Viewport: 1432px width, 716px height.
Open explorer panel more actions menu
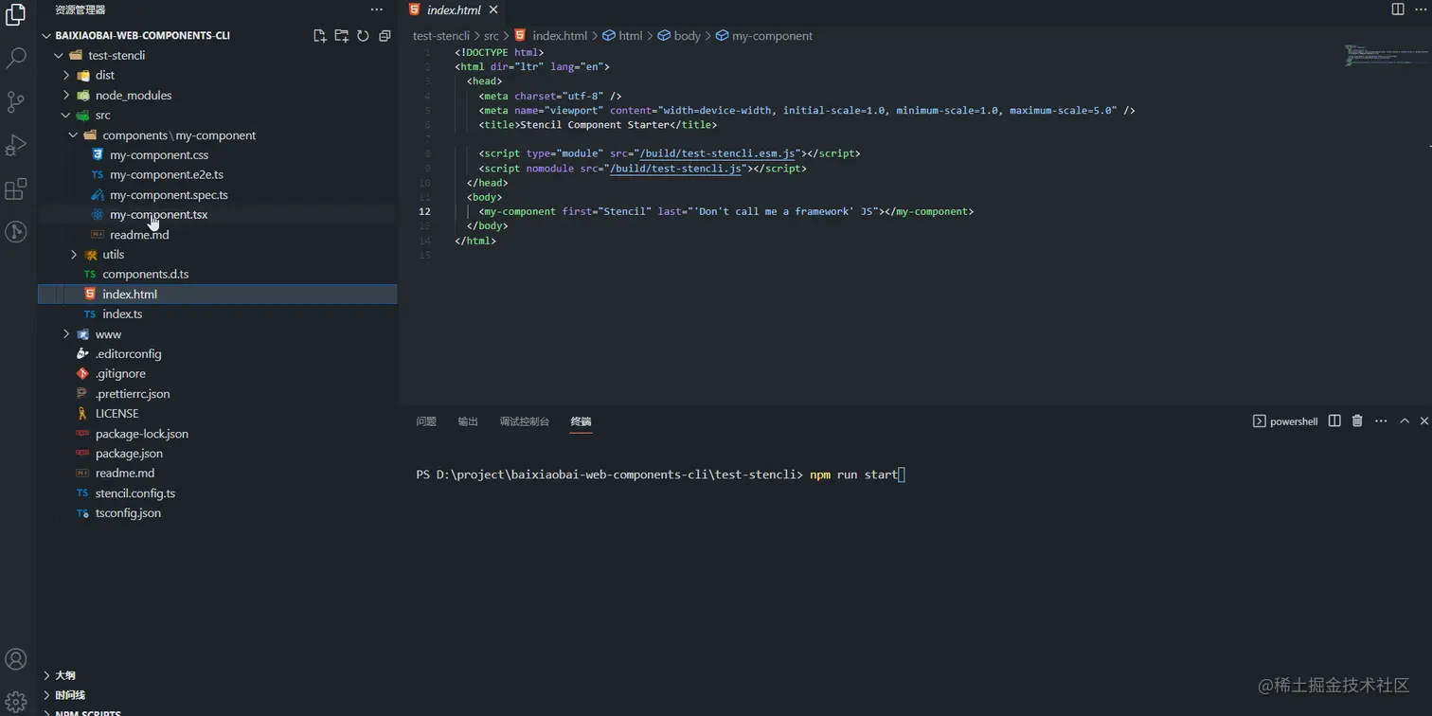[x=377, y=9]
